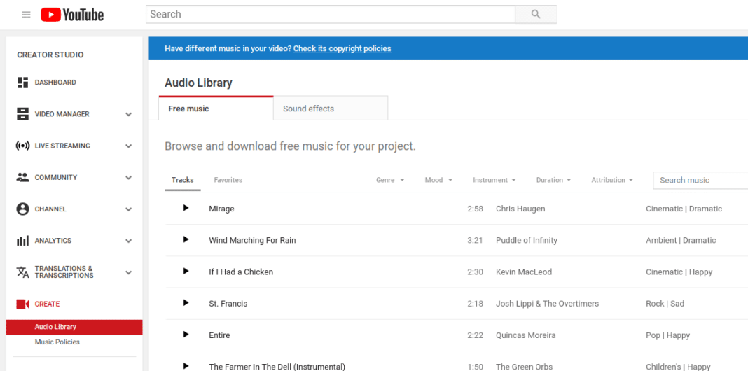Screen dimensions: 748x371
Task: Open the Instrument filter dropdown
Action: 494,180
